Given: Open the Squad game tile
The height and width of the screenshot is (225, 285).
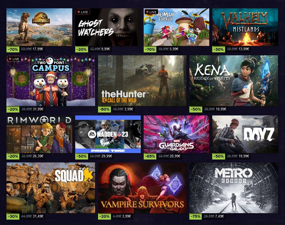Looking at the screenshot, I should pos(51,188).
